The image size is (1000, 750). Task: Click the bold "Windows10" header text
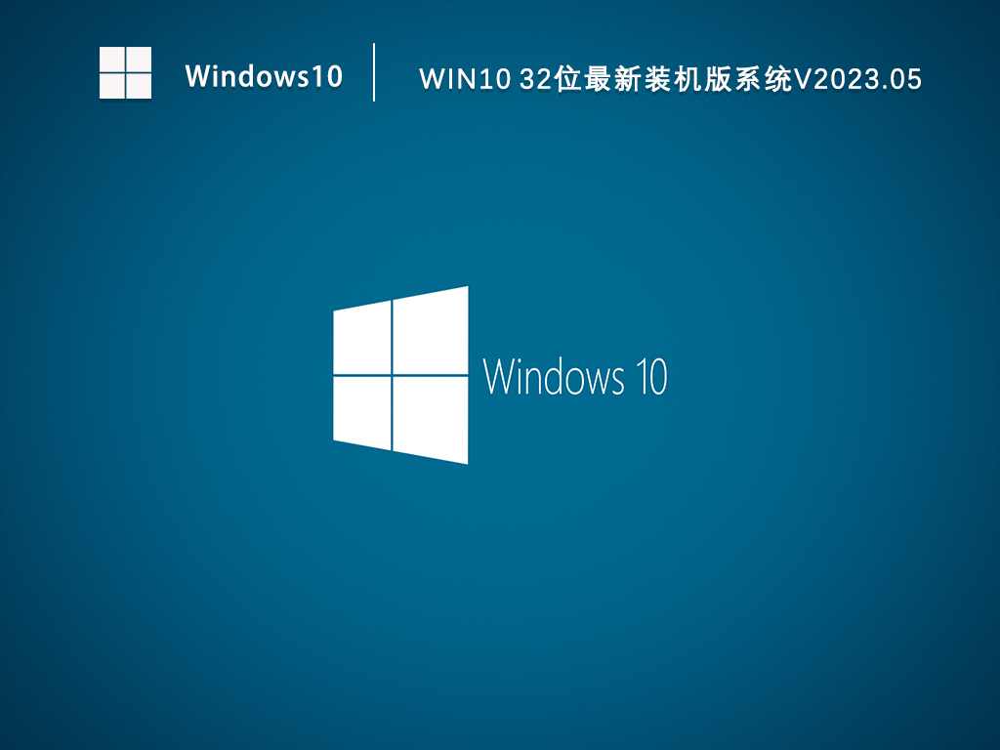coord(264,76)
